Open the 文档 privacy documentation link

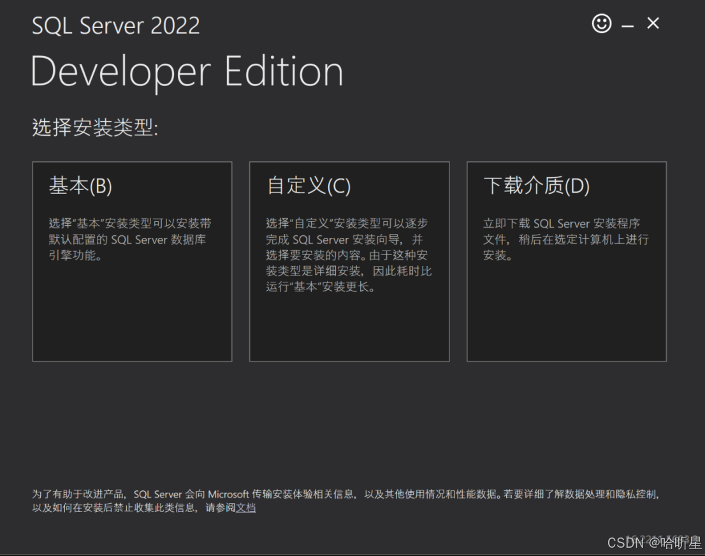246,508
